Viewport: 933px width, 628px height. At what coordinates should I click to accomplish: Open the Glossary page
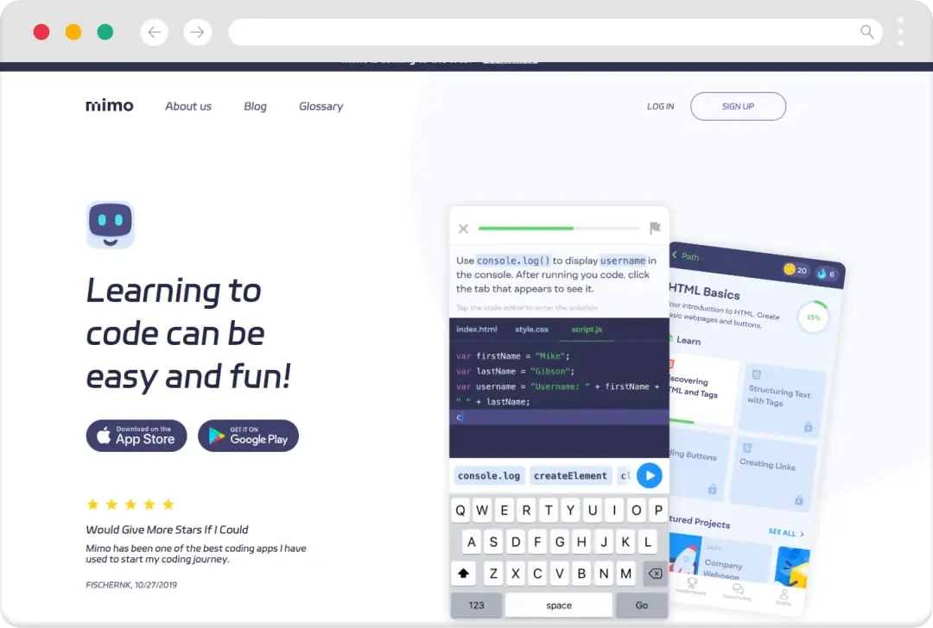coord(321,106)
